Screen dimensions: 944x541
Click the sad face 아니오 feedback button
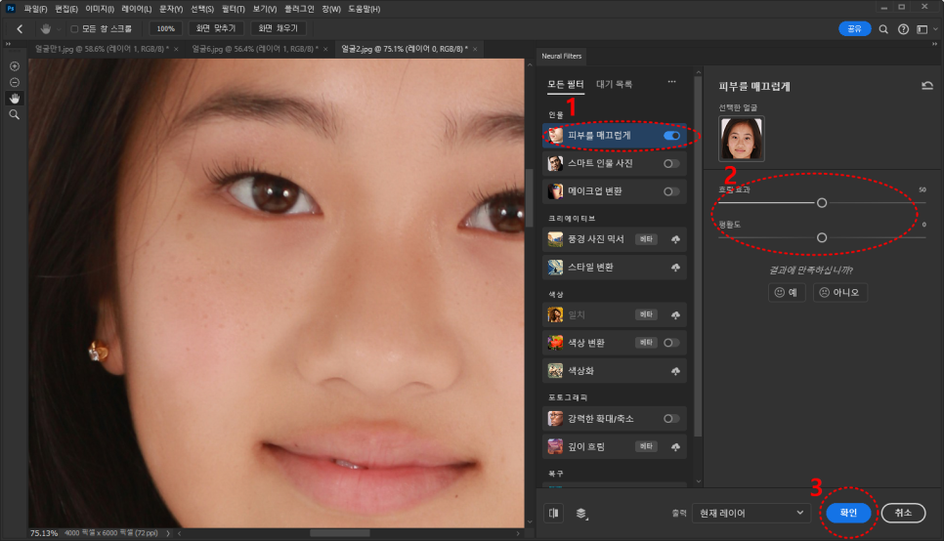click(839, 292)
